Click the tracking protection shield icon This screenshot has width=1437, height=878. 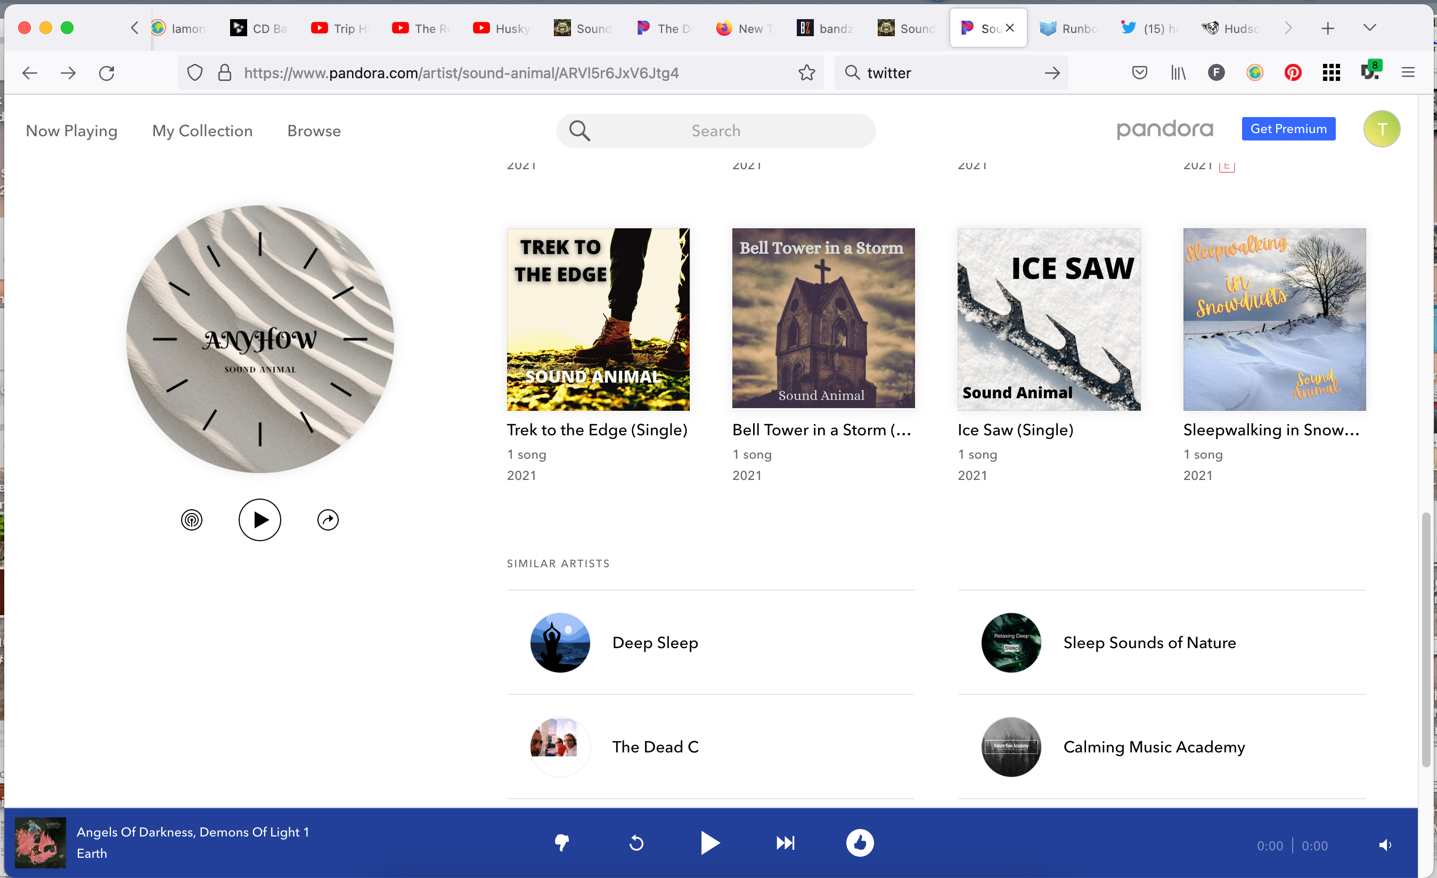point(195,73)
